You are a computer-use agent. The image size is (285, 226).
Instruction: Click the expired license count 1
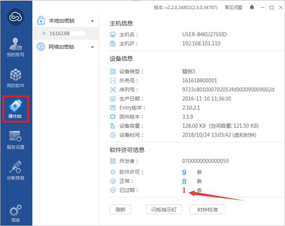184,190
